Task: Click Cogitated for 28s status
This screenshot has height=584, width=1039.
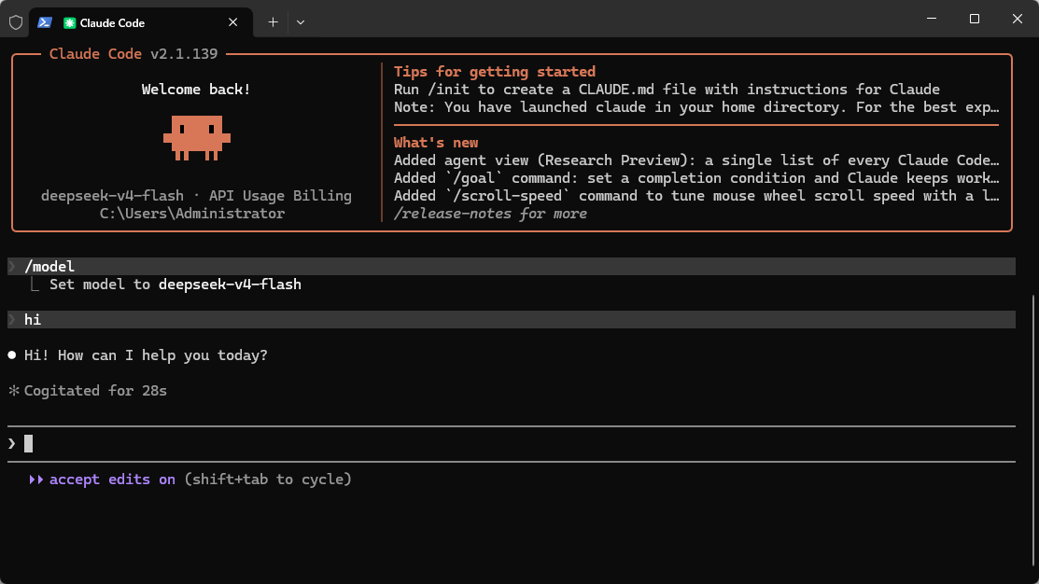Action: coord(95,391)
